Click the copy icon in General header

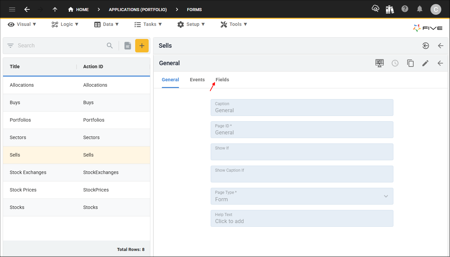(x=410, y=63)
